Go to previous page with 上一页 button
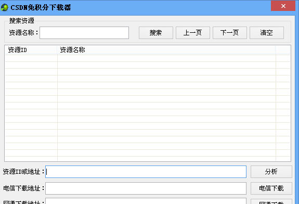 click(193, 33)
